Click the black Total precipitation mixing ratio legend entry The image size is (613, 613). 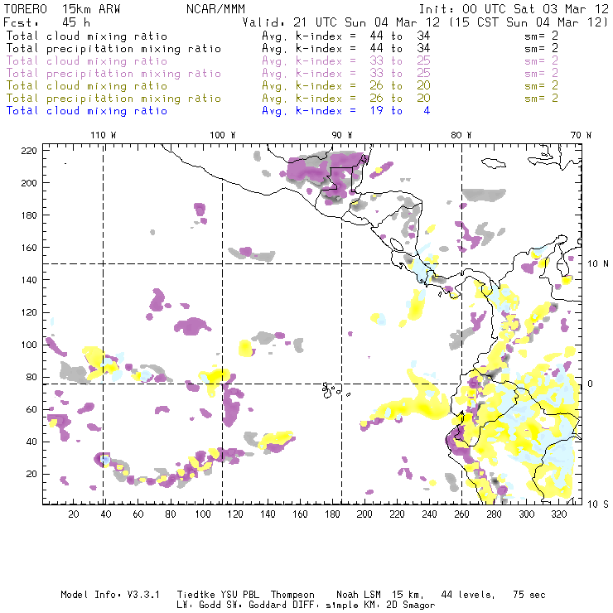pos(113,49)
